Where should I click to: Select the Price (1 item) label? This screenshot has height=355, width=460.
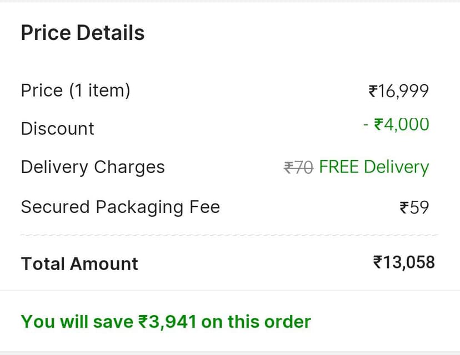[75, 90]
